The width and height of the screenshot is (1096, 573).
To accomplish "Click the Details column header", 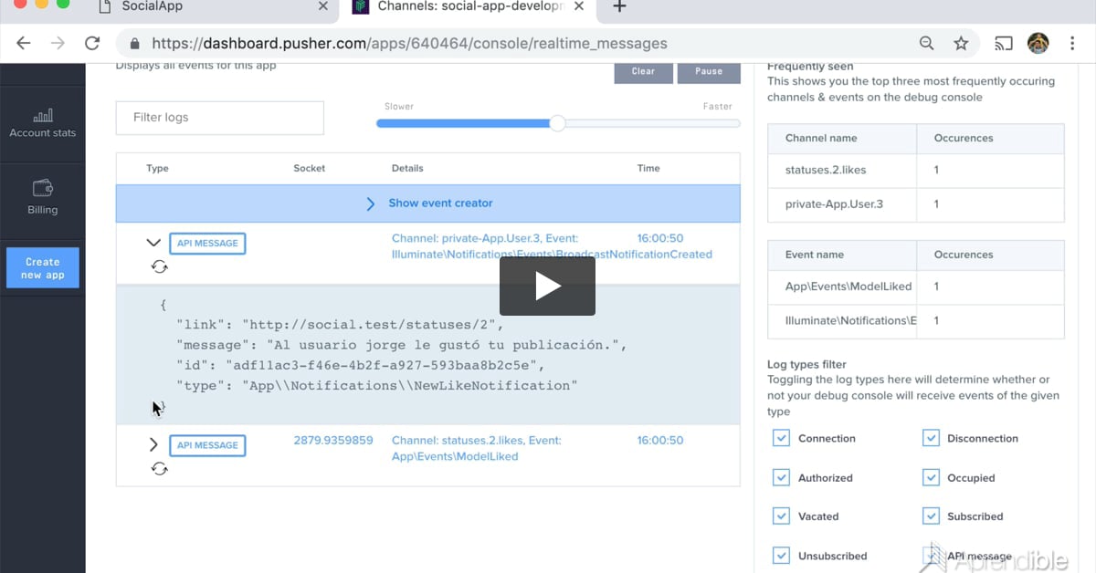I will tap(407, 168).
